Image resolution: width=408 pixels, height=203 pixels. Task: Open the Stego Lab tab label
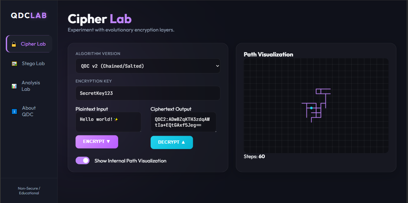(33, 64)
